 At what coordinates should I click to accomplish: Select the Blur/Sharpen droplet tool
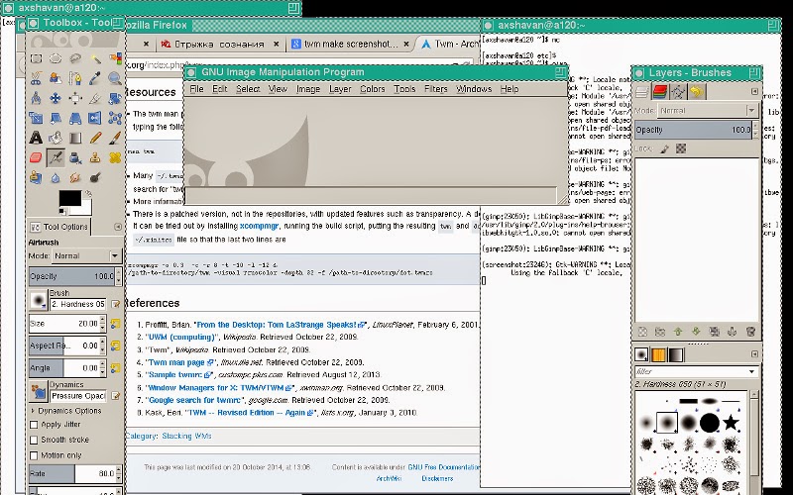click(x=56, y=177)
